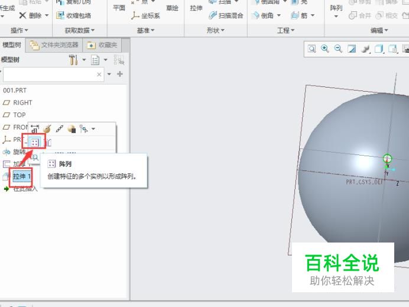Click Edit Dimensions icon in mini toolbar
The height and width of the screenshot is (307, 409).
click(x=35, y=129)
